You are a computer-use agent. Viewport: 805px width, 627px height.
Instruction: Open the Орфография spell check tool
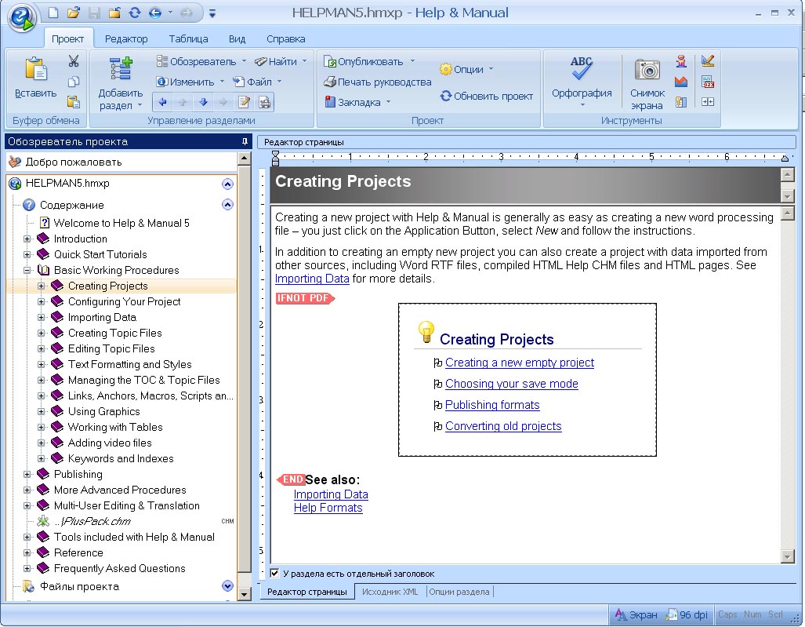[581, 70]
